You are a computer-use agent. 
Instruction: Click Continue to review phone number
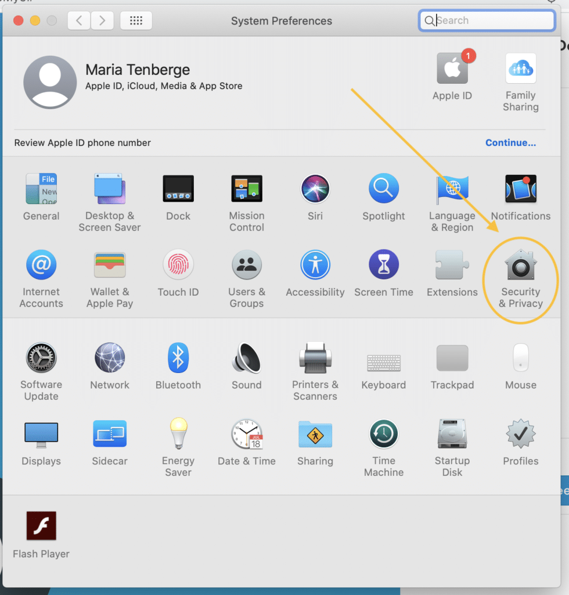[510, 143]
